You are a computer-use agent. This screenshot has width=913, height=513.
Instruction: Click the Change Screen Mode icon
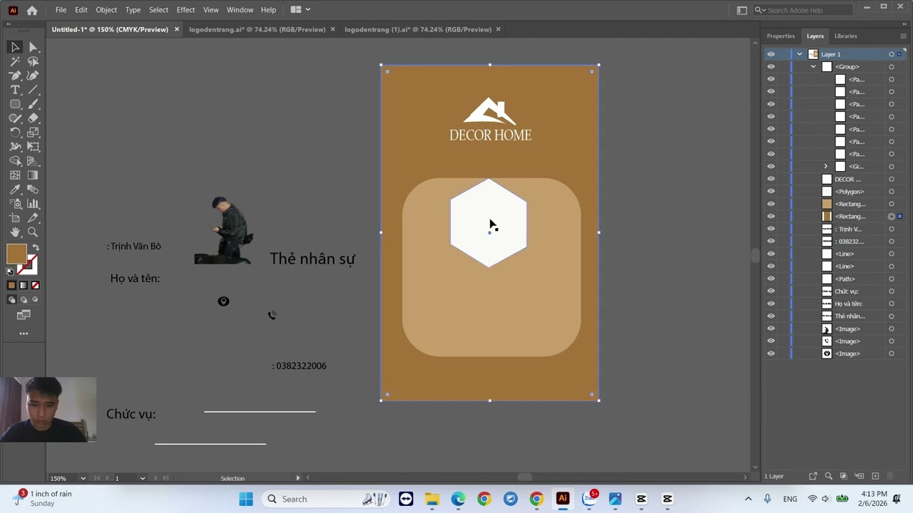24,314
